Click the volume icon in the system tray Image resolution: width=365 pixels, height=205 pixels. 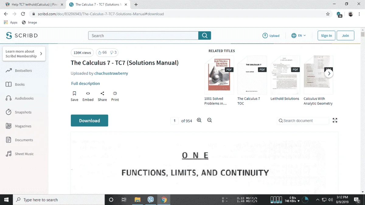click(x=331, y=200)
